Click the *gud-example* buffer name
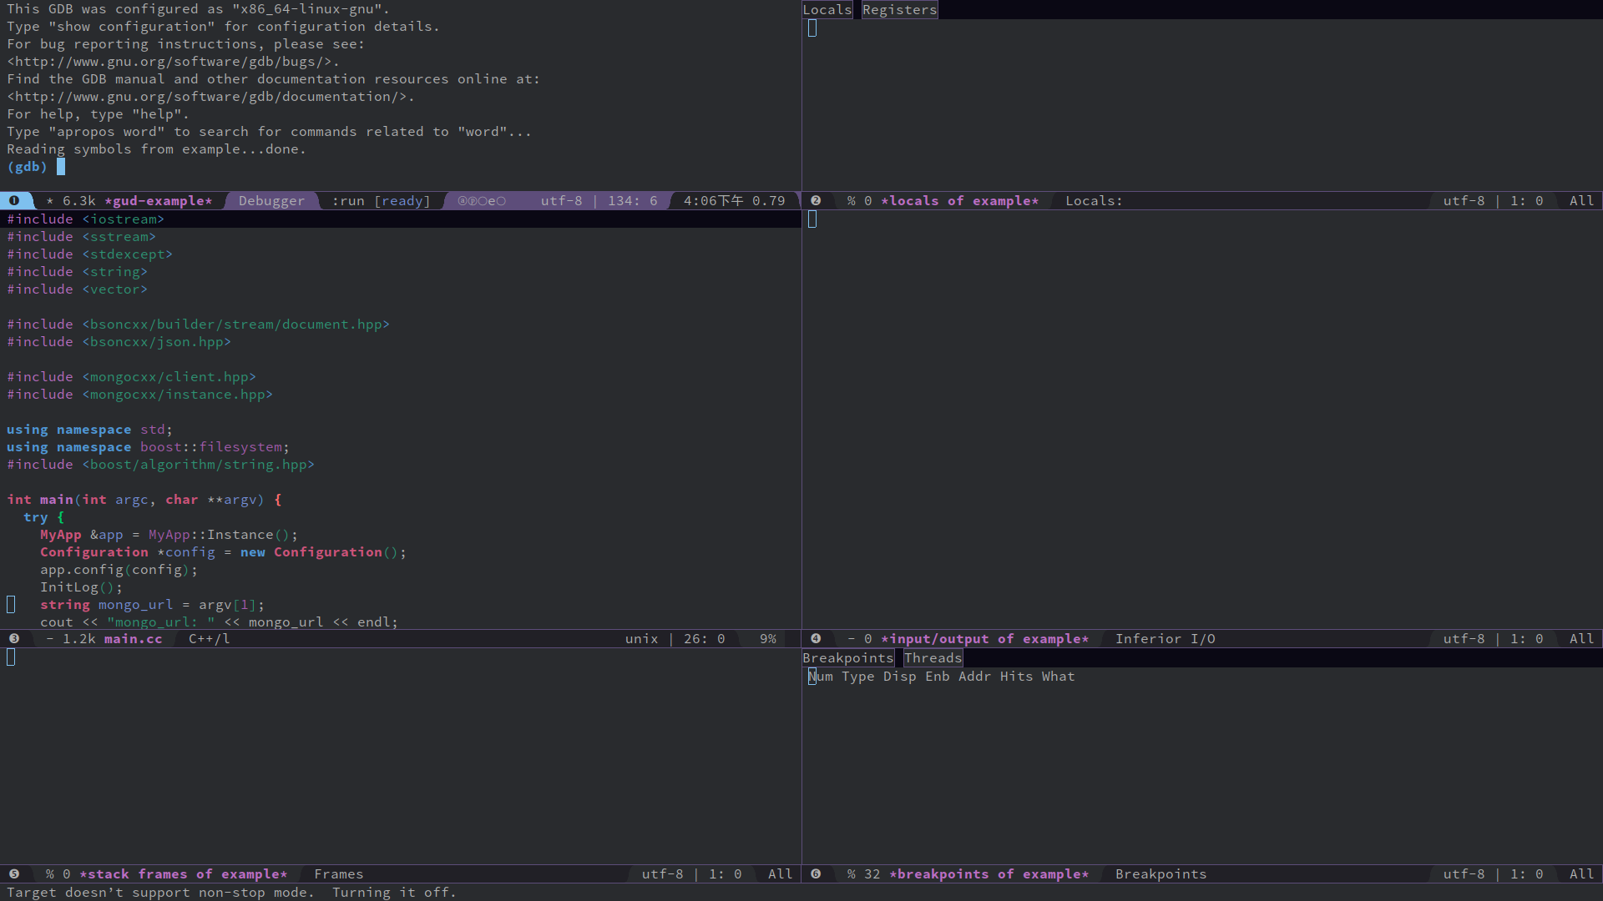Screen dimensions: 1603x901 pos(159,201)
